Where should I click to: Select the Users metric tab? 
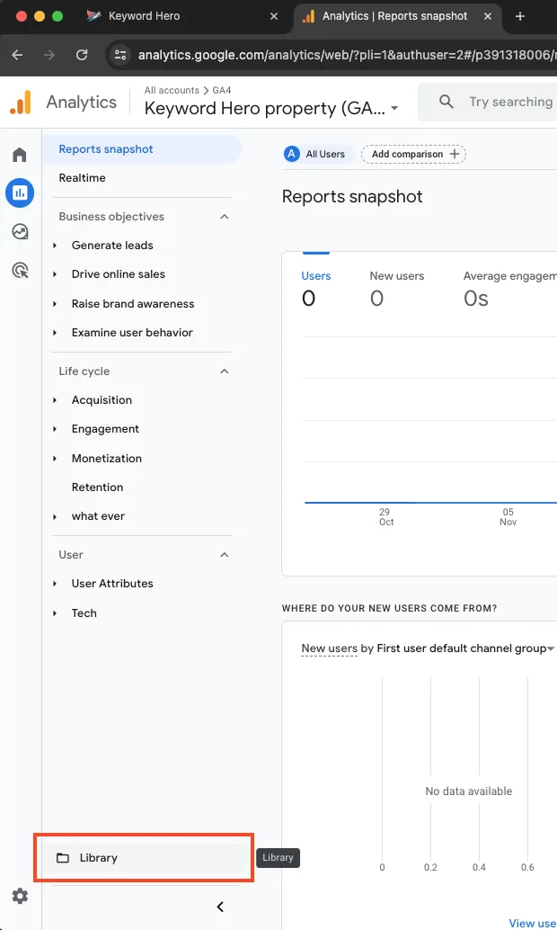[x=316, y=288]
